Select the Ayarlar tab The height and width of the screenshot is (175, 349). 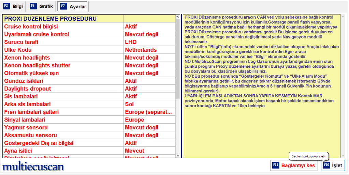pos(73,6)
